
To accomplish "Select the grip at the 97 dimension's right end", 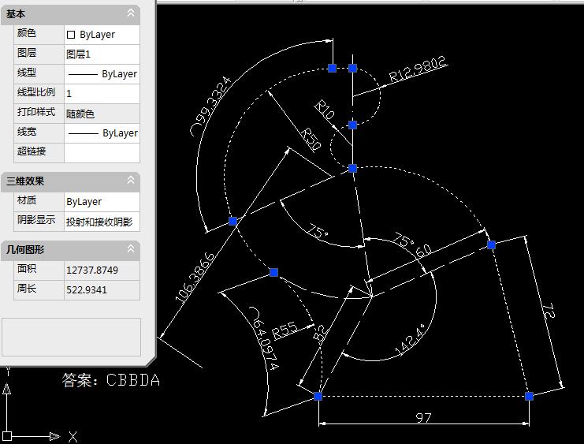I will coord(529,396).
